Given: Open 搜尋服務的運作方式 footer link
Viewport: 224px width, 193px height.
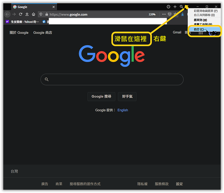Looking at the screenshot, I should (x=85, y=184).
